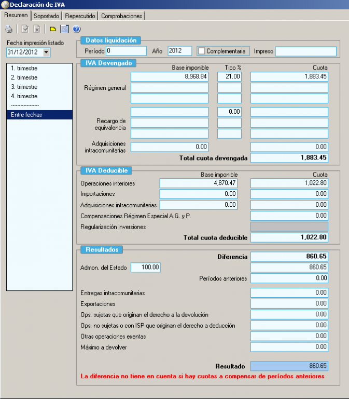The height and width of the screenshot is (399, 349).
Task: Click the printer icon in the toolbar
Action: point(9,29)
